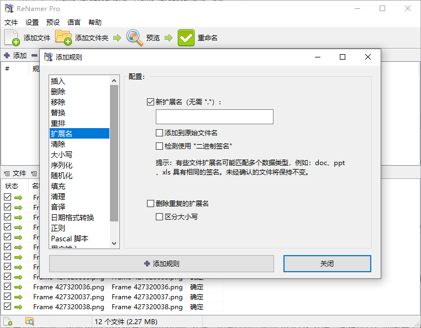The image size is (421, 328).
Task: Click the ReNamer Pro title bar app icon
Action: pyautogui.click(x=9, y=9)
